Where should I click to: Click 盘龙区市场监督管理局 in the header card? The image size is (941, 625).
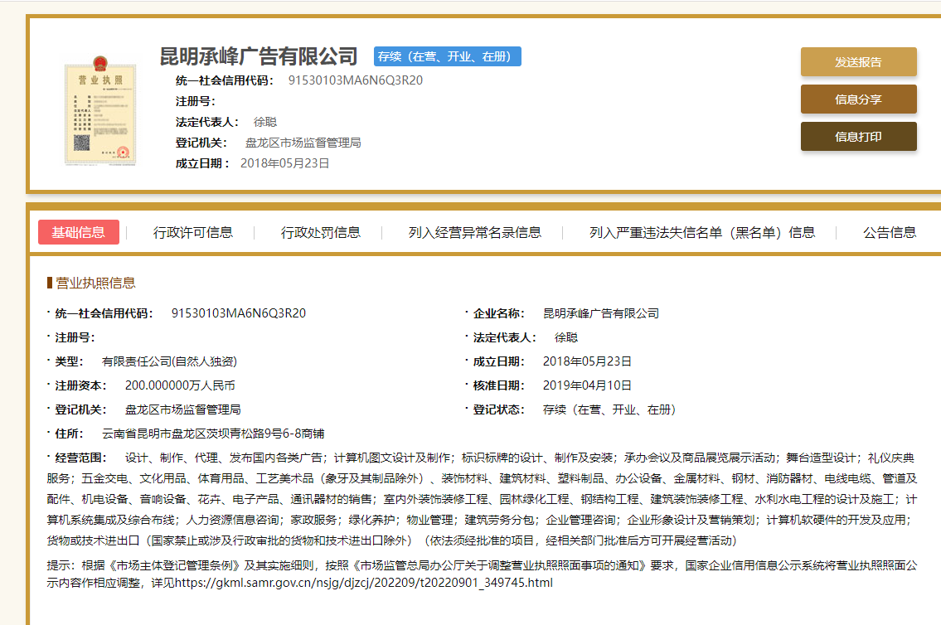coord(303,143)
